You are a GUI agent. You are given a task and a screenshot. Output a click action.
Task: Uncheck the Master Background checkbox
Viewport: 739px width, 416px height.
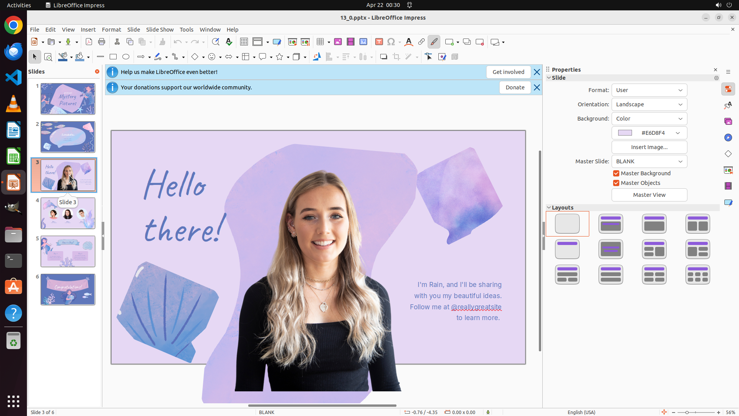point(616,173)
